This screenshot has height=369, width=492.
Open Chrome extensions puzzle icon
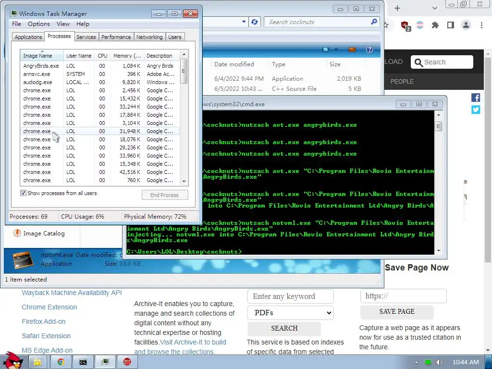coord(435,25)
